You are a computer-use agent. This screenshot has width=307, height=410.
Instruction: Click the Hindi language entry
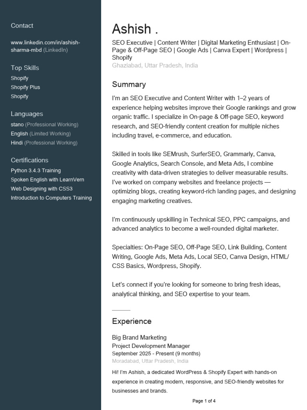pyautogui.click(x=44, y=143)
